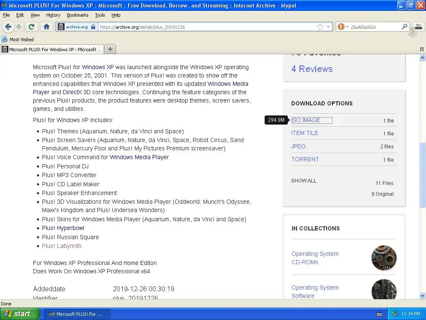Screen dimensions: 426x320
Task: Click the archive.org site identity icon
Action: (x=61, y=27)
